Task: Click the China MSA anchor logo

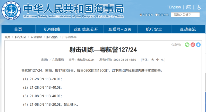Action: pyautogui.click(x=11, y=11)
